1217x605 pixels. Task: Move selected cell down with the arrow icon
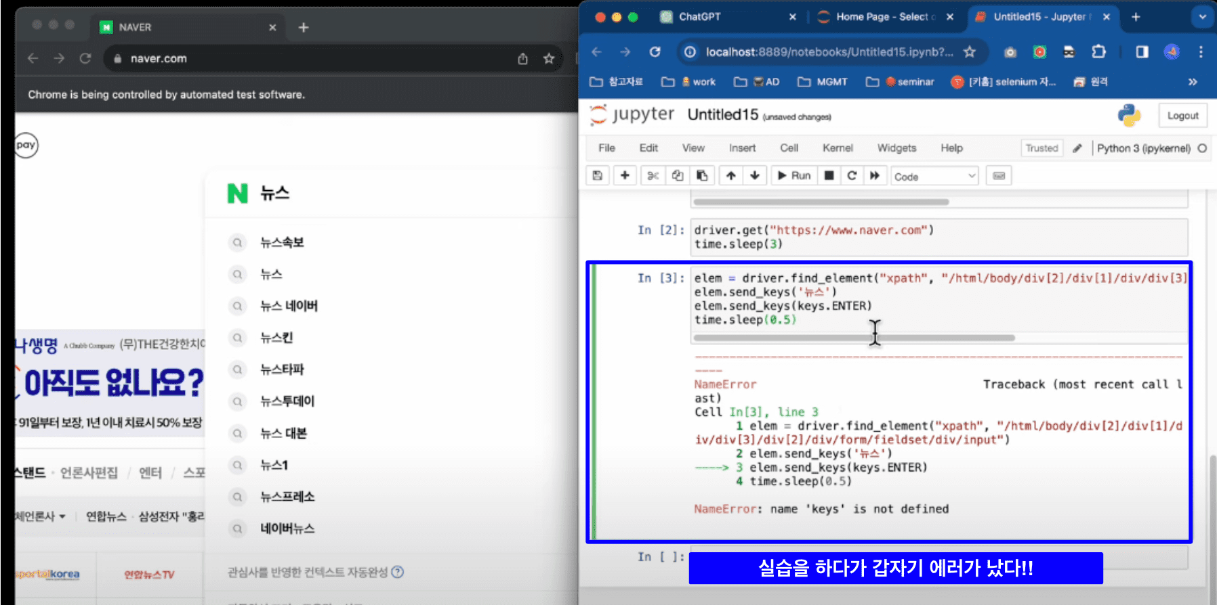(755, 176)
